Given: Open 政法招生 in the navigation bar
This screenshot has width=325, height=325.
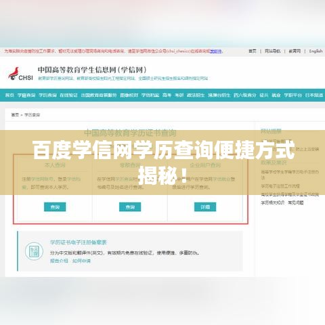Looking at the screenshot, I should (x=196, y=95).
